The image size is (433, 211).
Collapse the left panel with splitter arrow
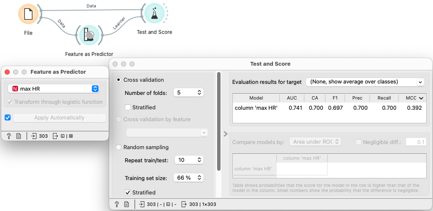point(226,134)
